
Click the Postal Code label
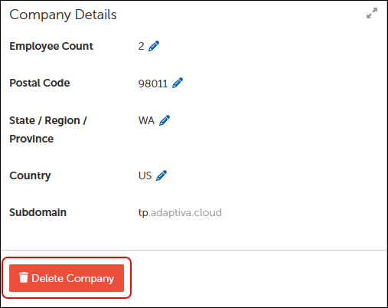point(40,83)
